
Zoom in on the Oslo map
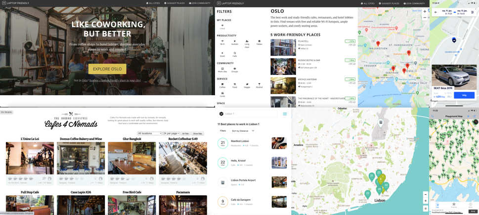(425, 12)
